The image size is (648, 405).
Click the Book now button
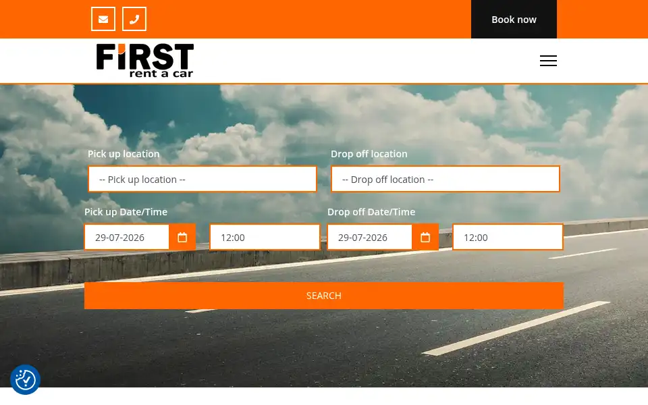click(514, 20)
